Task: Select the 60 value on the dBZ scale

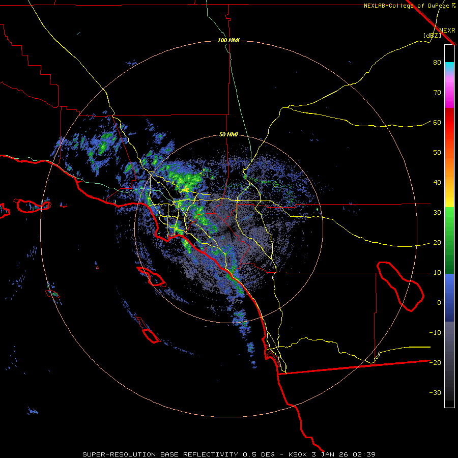Action: click(x=437, y=122)
